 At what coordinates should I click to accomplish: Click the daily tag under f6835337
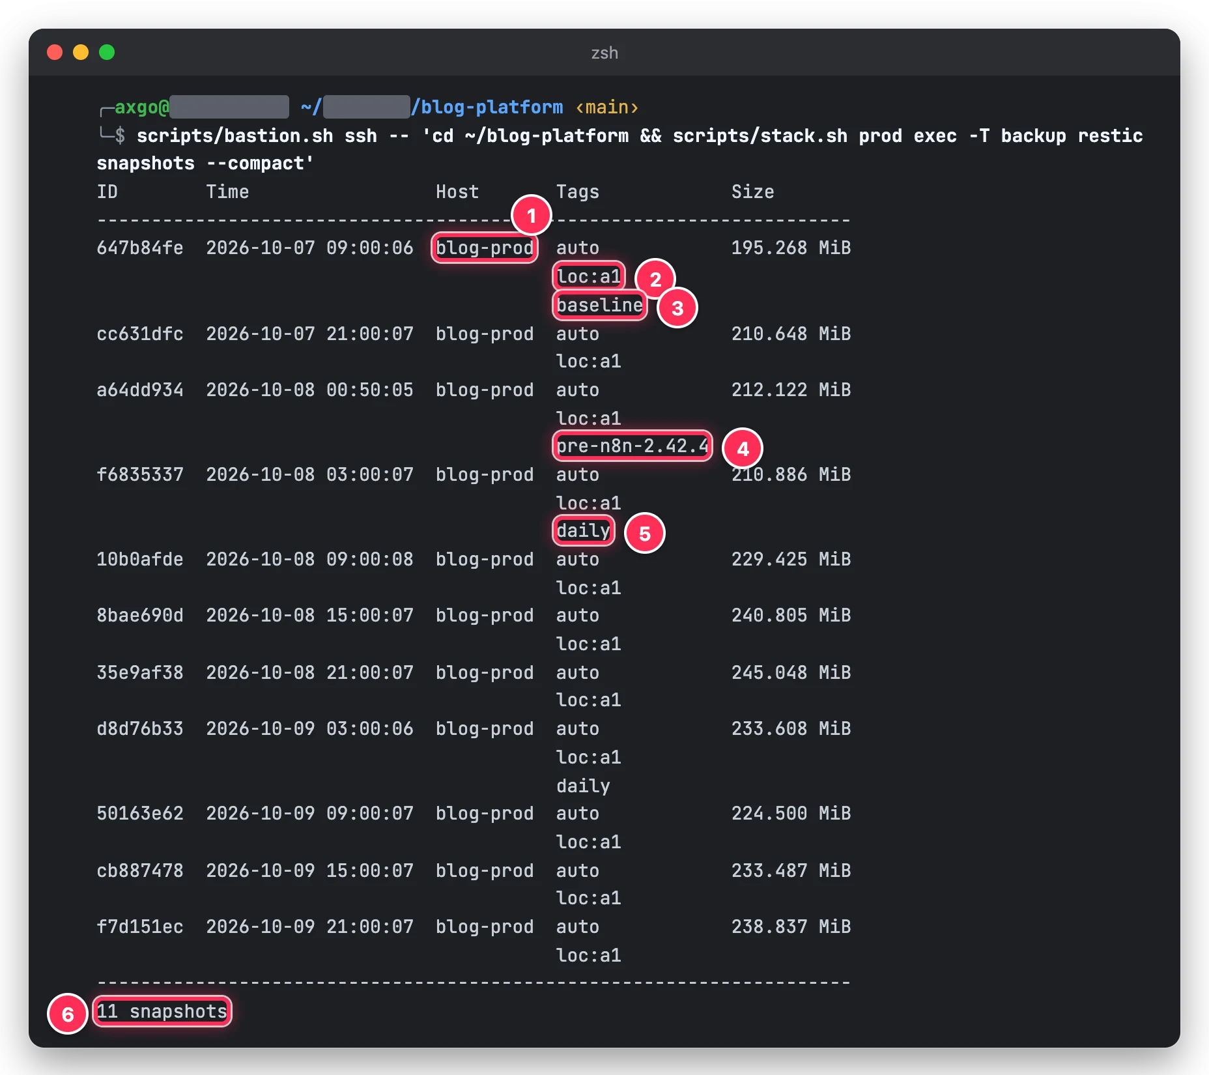pos(584,531)
